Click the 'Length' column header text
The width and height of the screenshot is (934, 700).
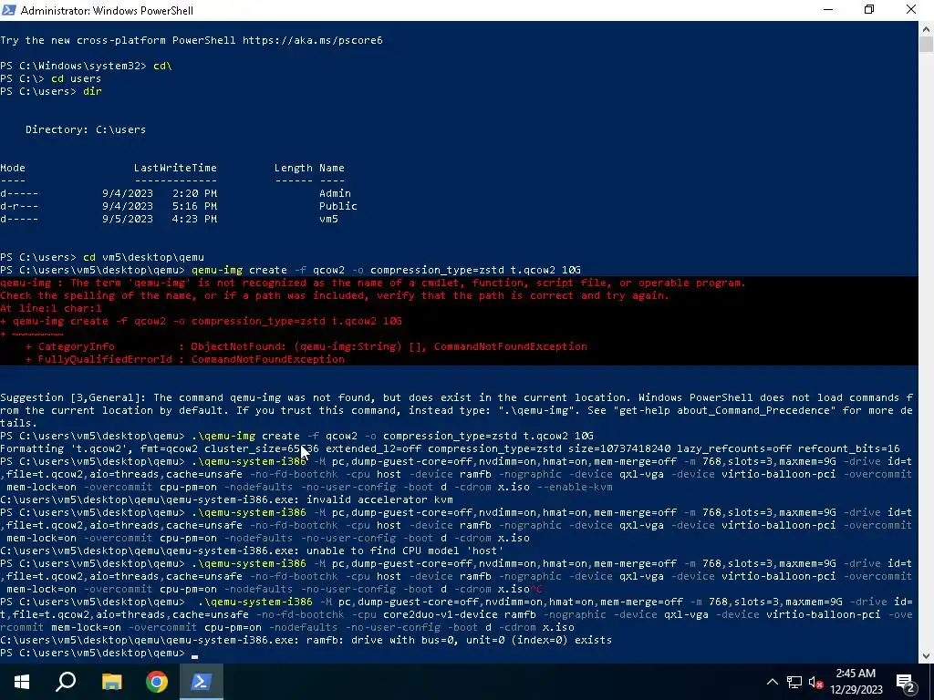click(293, 168)
